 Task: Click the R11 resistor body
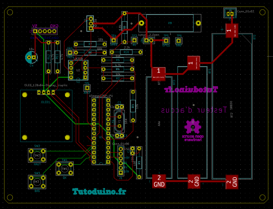[x=58, y=57]
